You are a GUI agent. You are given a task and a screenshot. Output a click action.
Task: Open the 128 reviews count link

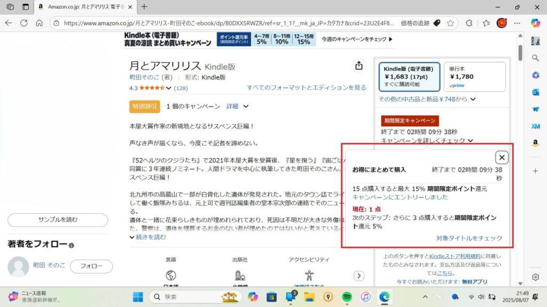point(181,88)
